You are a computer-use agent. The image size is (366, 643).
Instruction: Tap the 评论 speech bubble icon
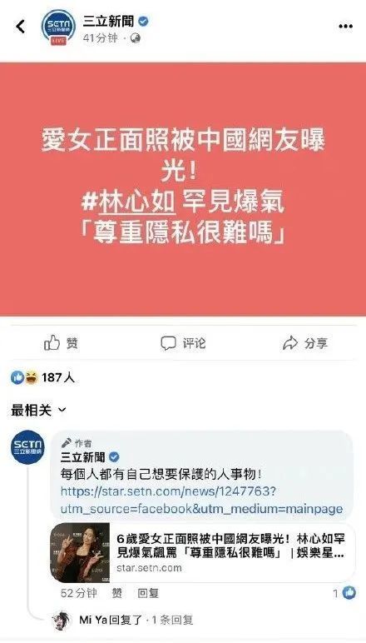click(168, 343)
